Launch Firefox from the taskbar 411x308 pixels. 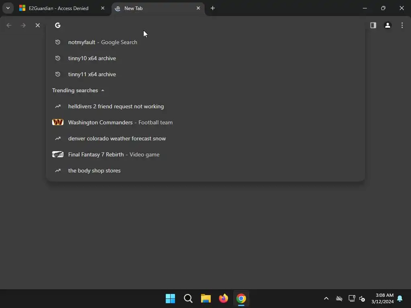(x=224, y=298)
